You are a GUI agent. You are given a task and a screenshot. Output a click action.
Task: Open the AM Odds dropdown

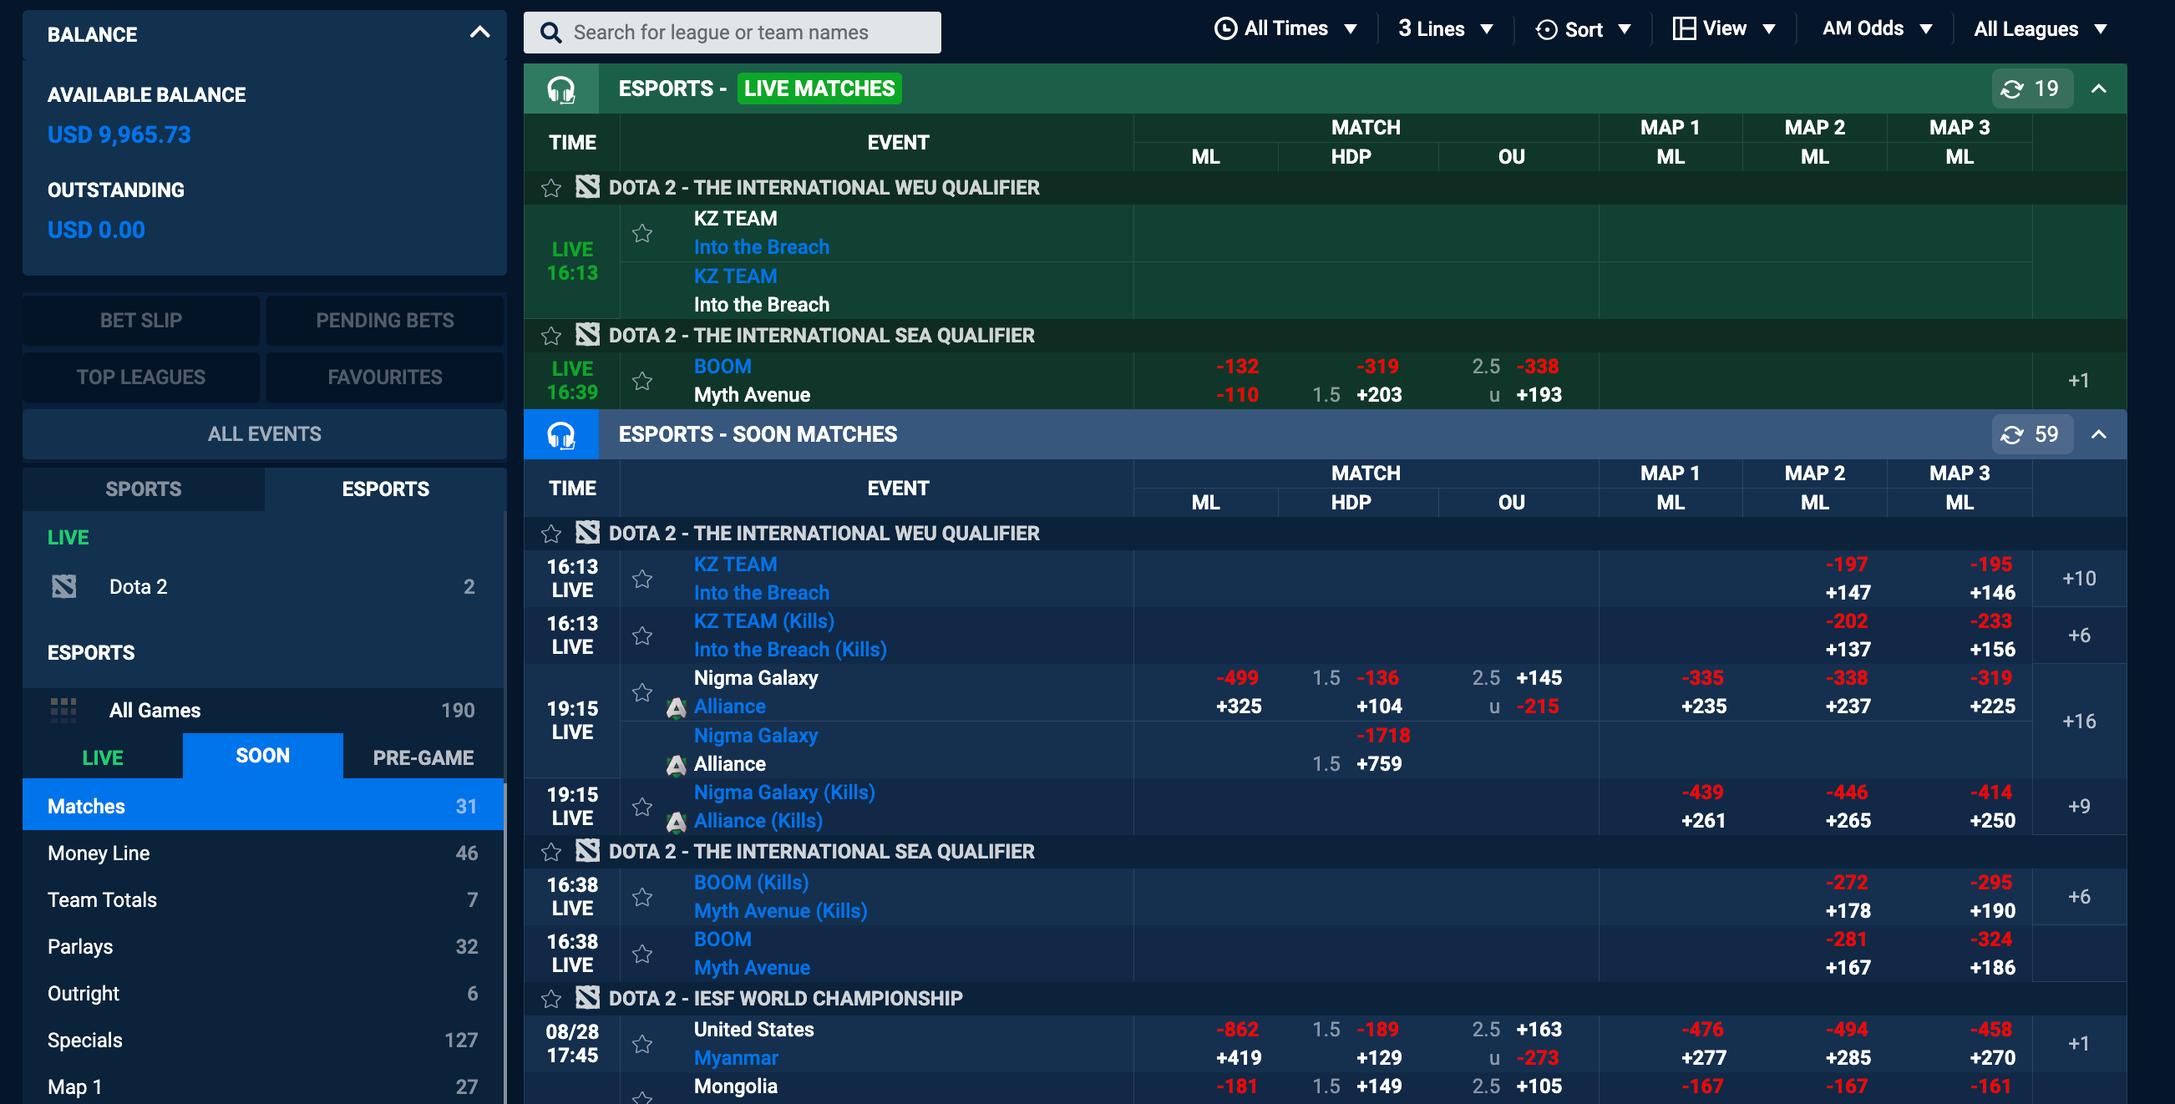coord(1877,28)
